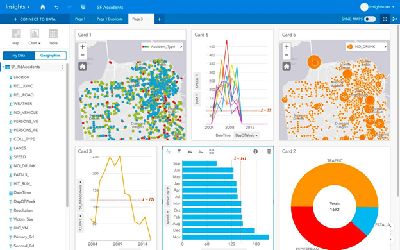Image resolution: width=400 pixels, height=250 pixels.
Task: Go to the Home icon in top bar
Action: [x=42, y=7]
